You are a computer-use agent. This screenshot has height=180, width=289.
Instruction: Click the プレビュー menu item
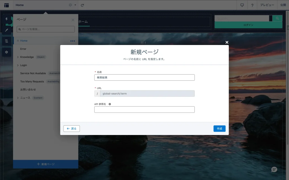[x=267, y=5]
